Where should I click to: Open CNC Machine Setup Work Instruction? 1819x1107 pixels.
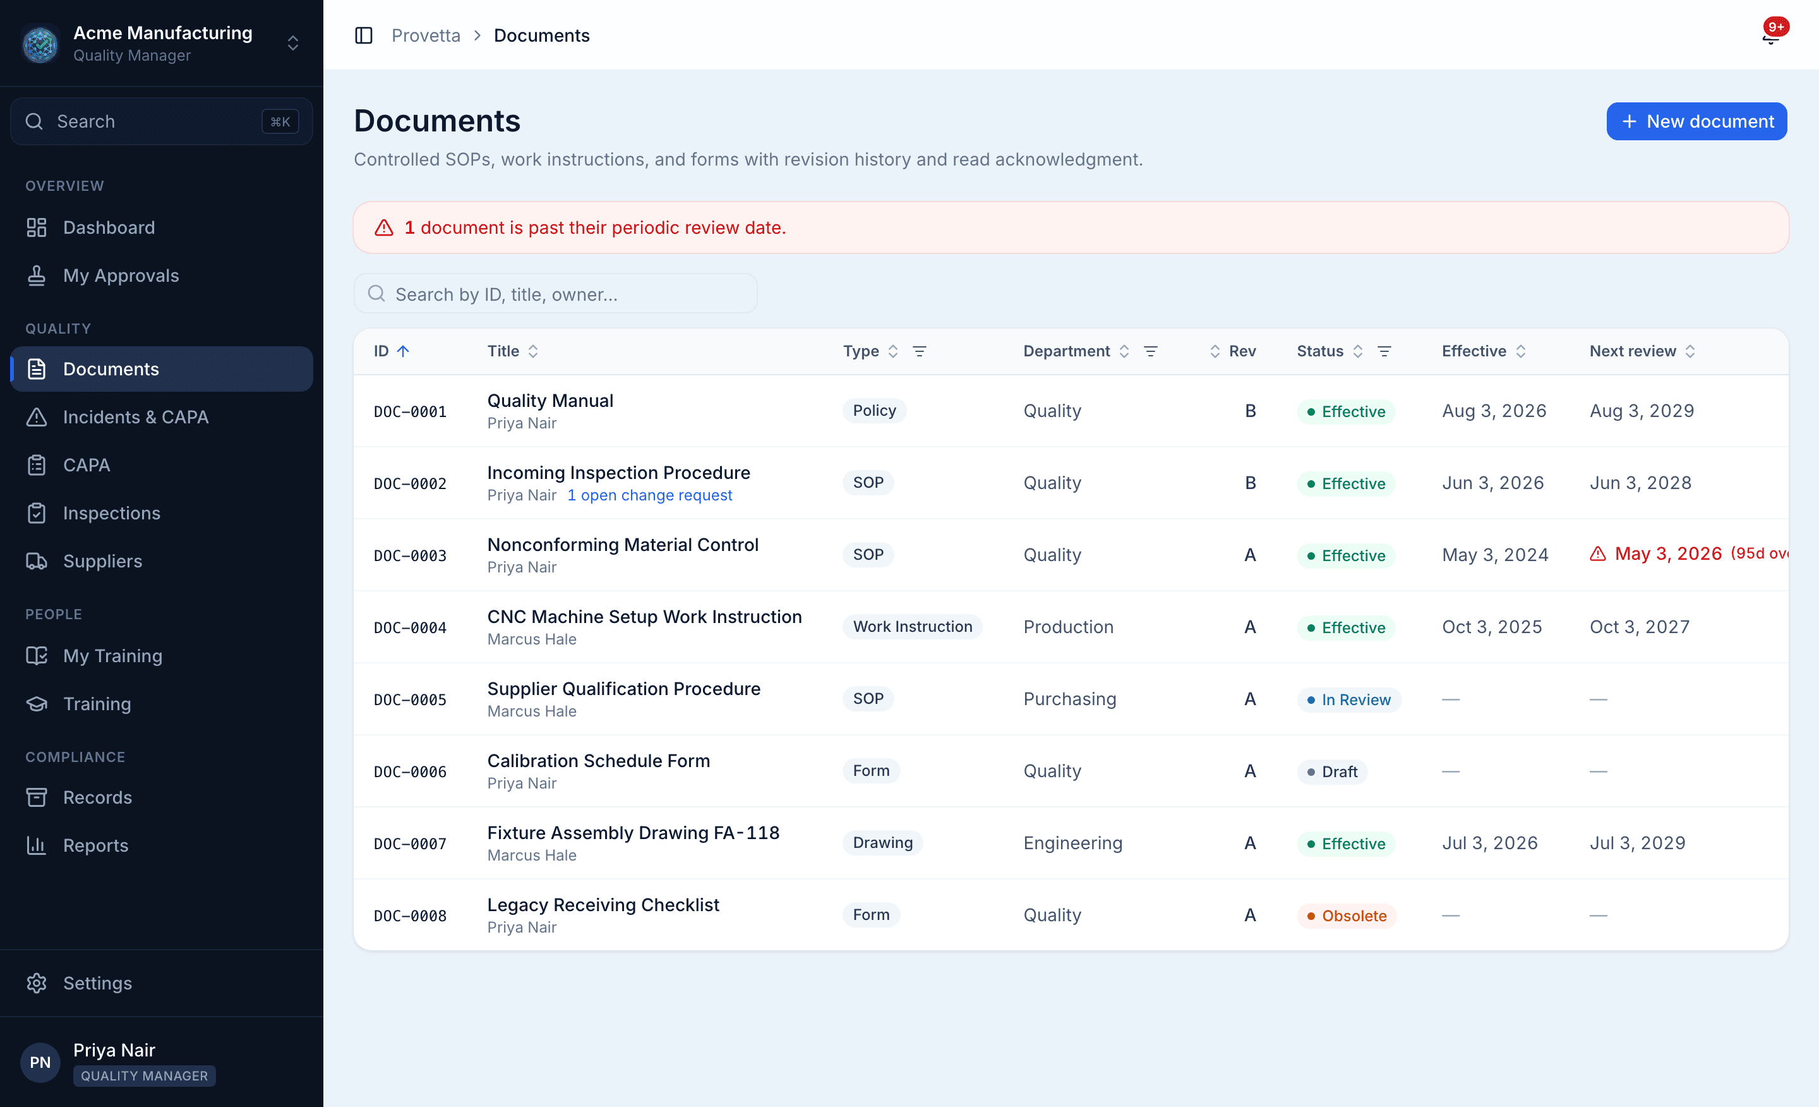point(644,617)
